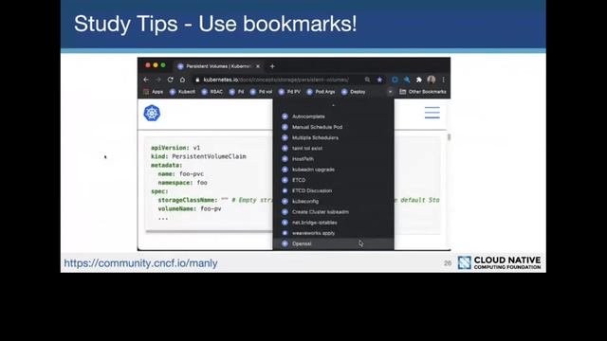This screenshot has height=341, width=607.
Task: Select Multiple Schedulers bookmark
Action: point(333,137)
